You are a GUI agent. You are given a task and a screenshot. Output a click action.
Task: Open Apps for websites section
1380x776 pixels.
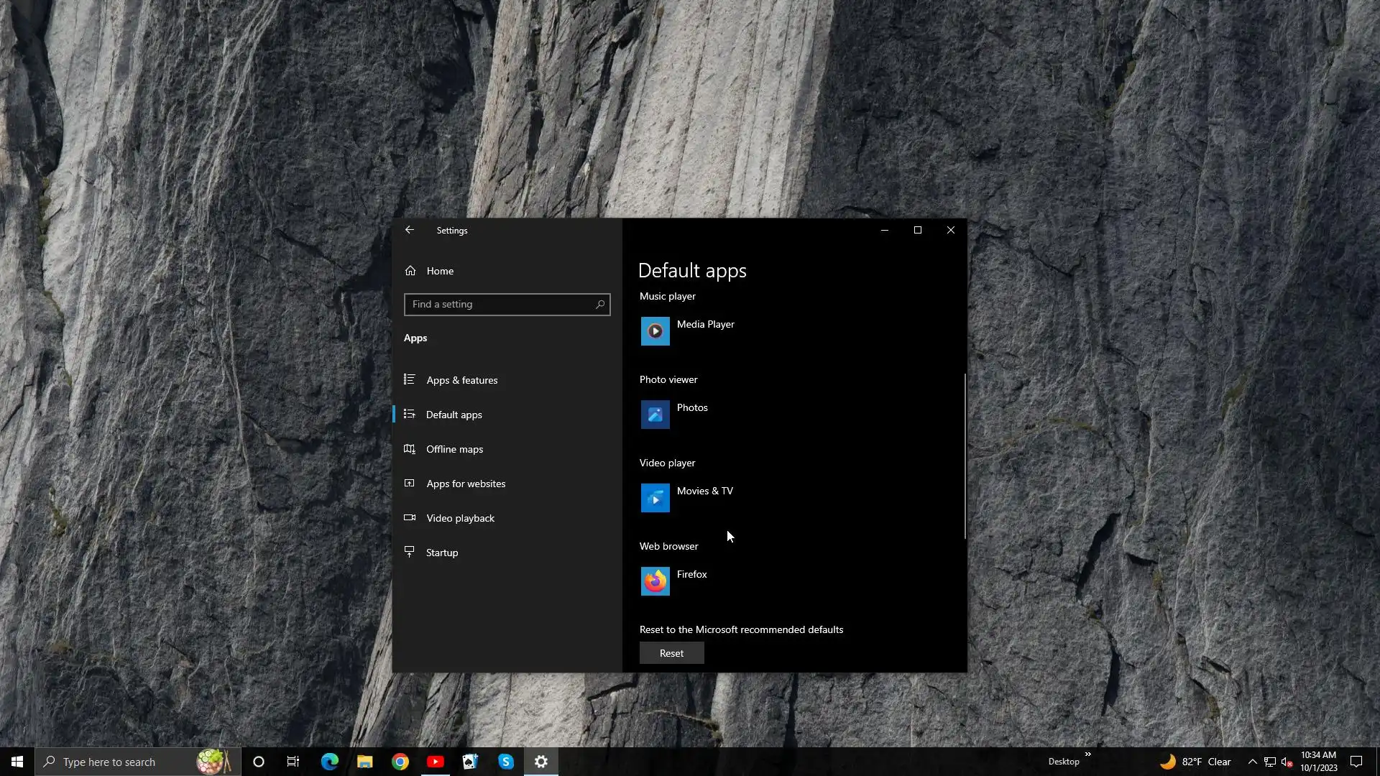465,484
